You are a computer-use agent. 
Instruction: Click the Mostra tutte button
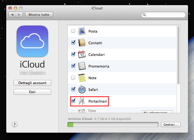39,15
